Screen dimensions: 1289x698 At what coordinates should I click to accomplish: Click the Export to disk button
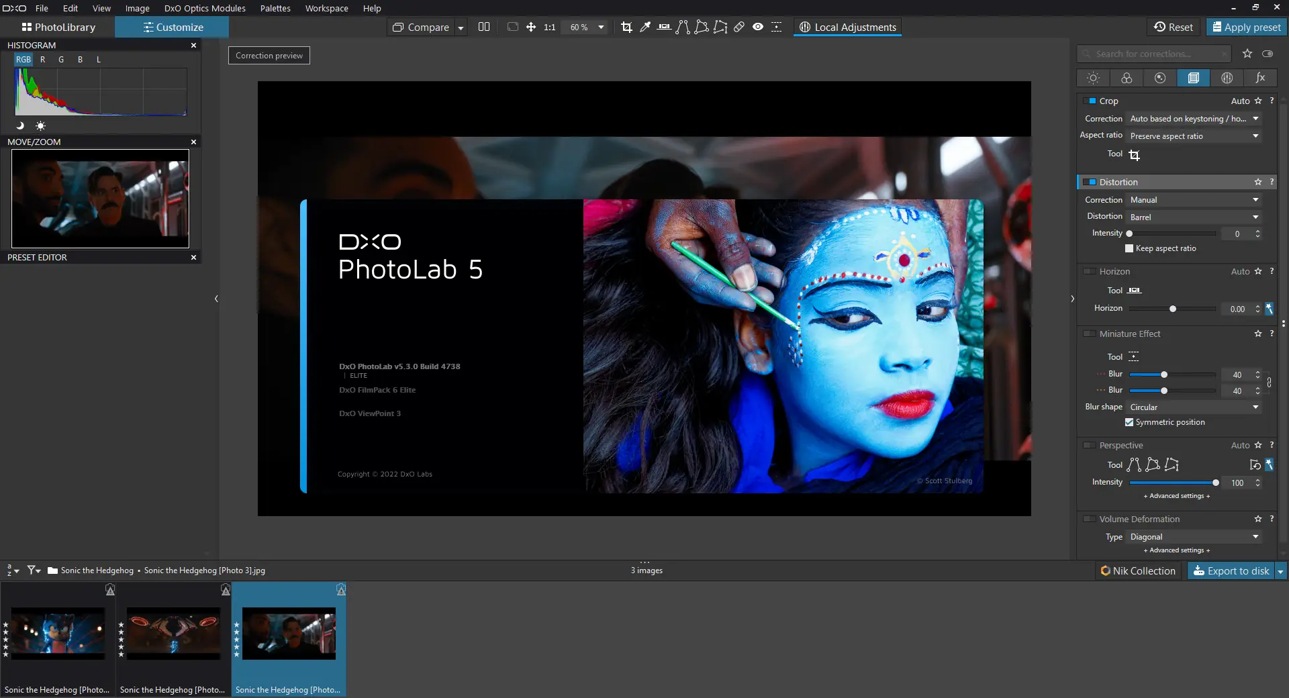tap(1231, 571)
